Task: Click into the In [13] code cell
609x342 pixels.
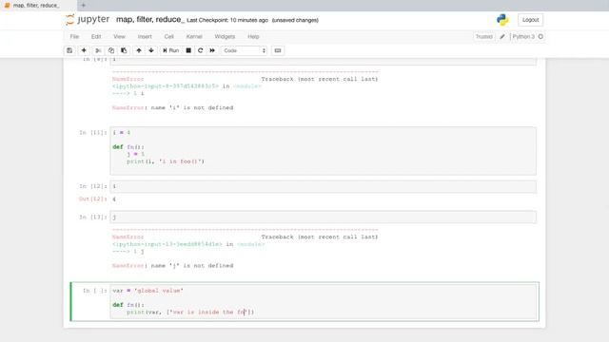Action: (323, 218)
